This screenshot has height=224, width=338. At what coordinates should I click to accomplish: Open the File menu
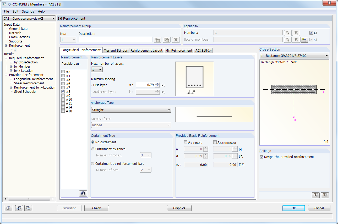point(6,12)
